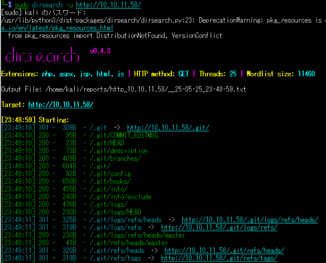326x263 pixels.
Task: Click the /.git/branches/ result path
Action: (115, 158)
